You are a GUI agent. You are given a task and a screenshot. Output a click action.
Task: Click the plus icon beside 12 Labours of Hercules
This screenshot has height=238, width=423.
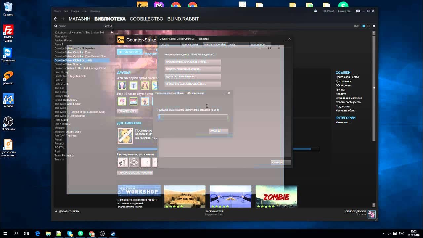click(112, 32)
